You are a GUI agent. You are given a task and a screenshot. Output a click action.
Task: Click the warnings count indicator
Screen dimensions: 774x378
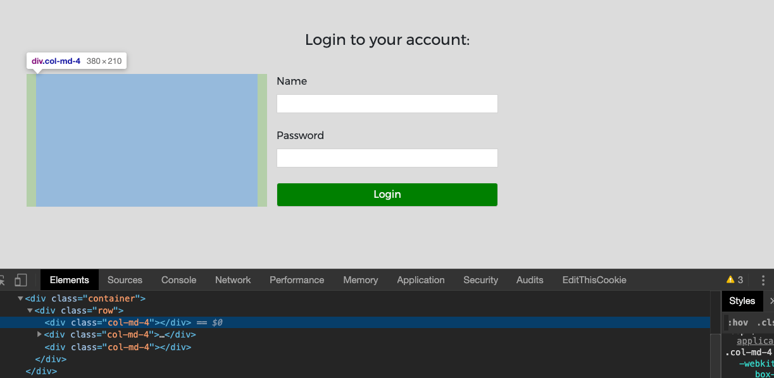(x=735, y=280)
